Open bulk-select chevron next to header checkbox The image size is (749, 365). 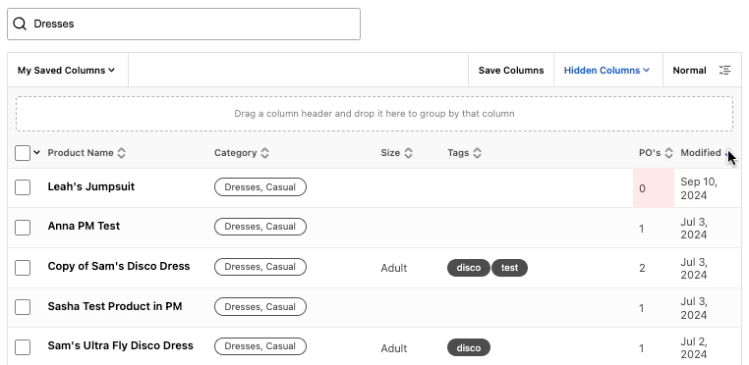click(x=36, y=153)
